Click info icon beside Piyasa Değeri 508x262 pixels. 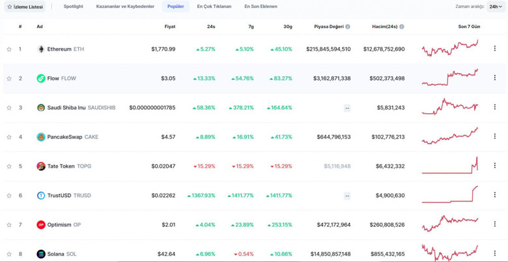click(x=348, y=27)
